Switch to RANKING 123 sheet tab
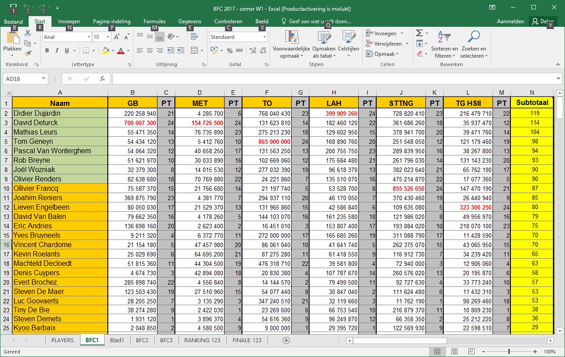 pyautogui.click(x=202, y=340)
